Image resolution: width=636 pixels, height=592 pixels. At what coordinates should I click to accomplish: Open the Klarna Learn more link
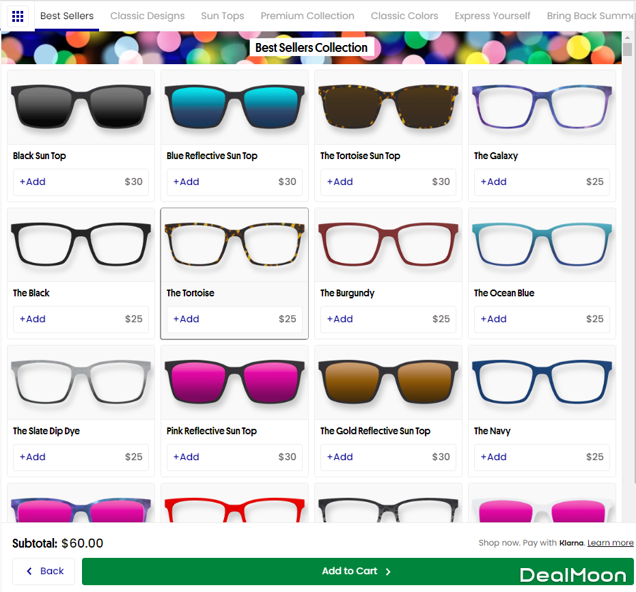tap(610, 543)
